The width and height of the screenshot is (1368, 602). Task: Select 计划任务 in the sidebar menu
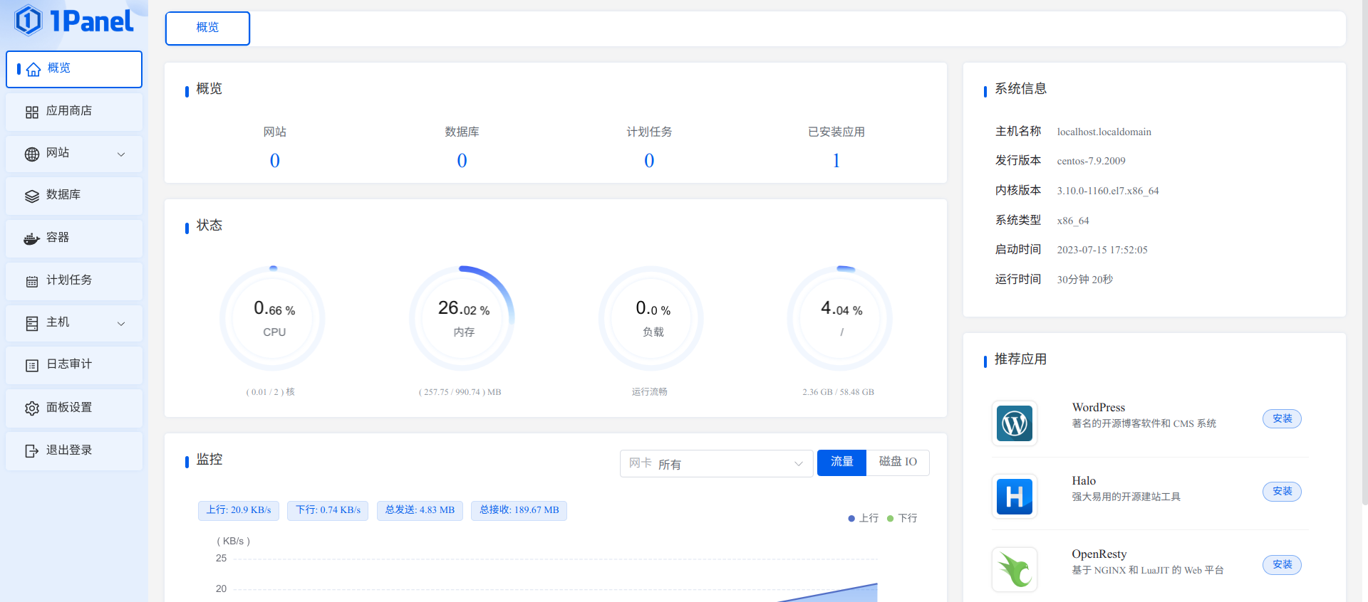click(x=74, y=281)
